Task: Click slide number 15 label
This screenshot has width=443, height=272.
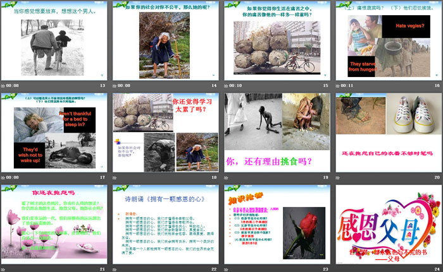Action: tap(326, 85)
